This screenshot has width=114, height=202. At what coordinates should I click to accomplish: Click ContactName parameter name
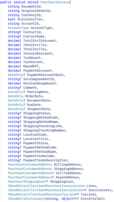34,36
